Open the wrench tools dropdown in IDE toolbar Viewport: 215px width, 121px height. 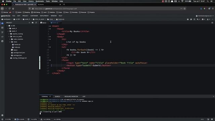point(198,19)
